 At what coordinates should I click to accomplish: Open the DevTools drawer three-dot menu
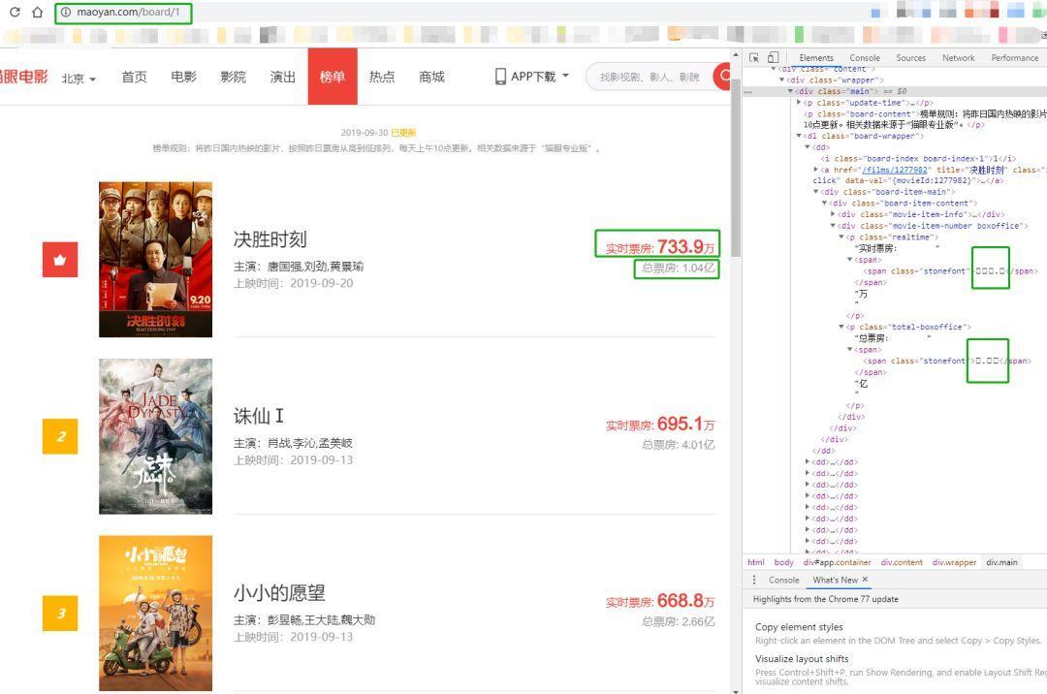tap(754, 580)
